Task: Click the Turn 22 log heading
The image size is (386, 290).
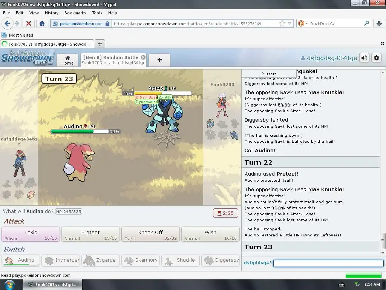Action: click(259, 162)
